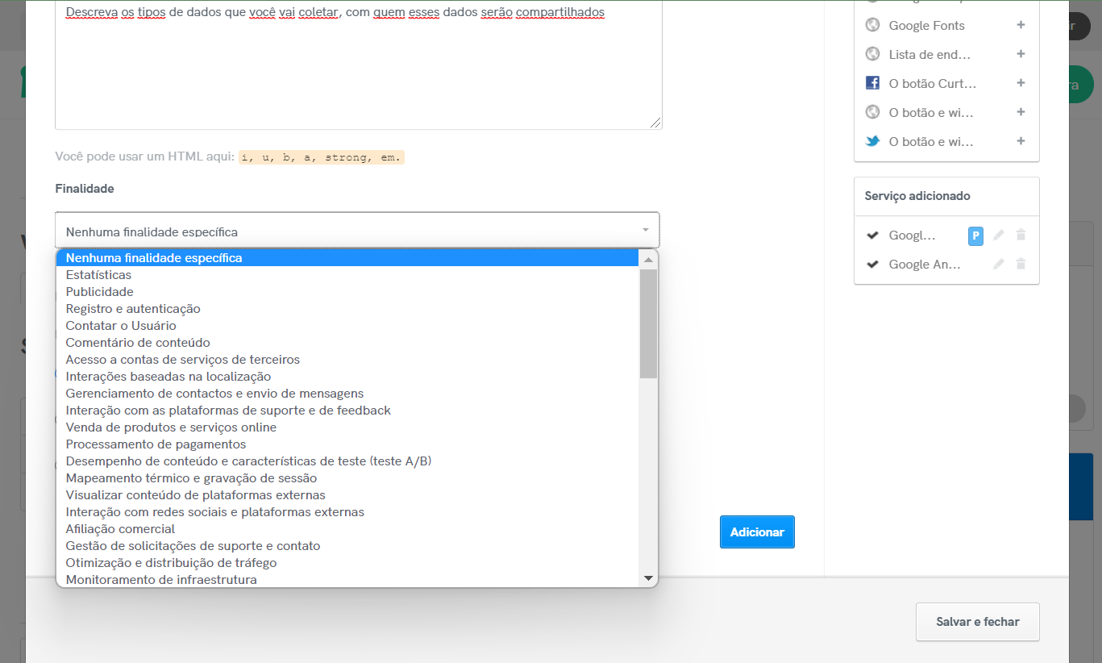Choose 'Publicidade' option in the list
Image resolution: width=1102 pixels, height=663 pixels.
tap(99, 292)
